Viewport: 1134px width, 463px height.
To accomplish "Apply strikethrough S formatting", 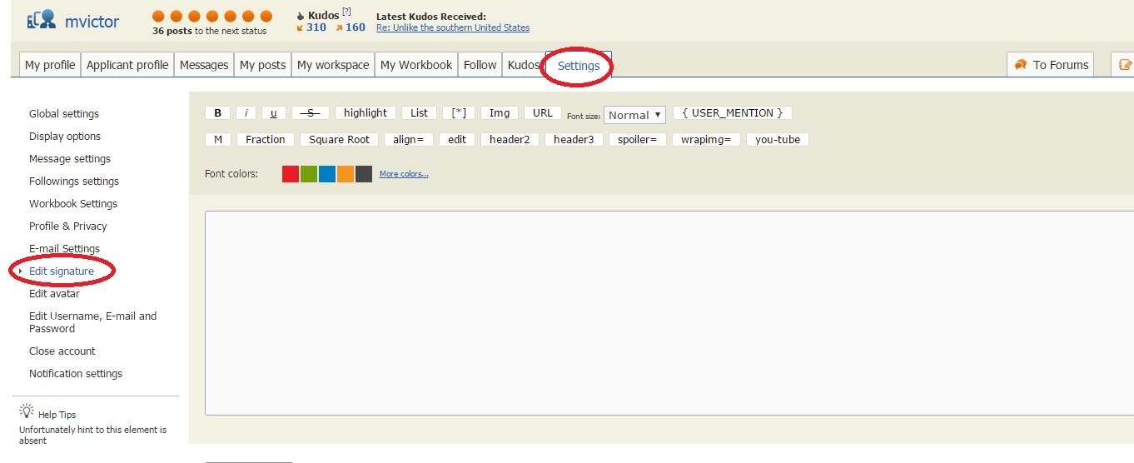I will (x=311, y=113).
